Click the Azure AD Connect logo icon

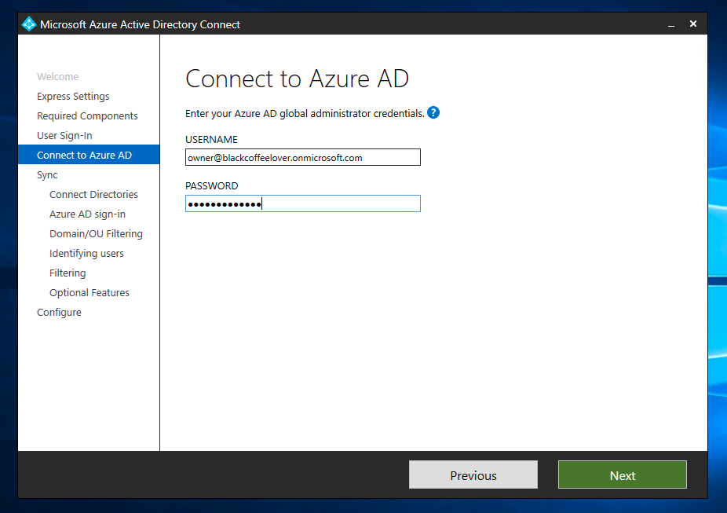pos(29,24)
